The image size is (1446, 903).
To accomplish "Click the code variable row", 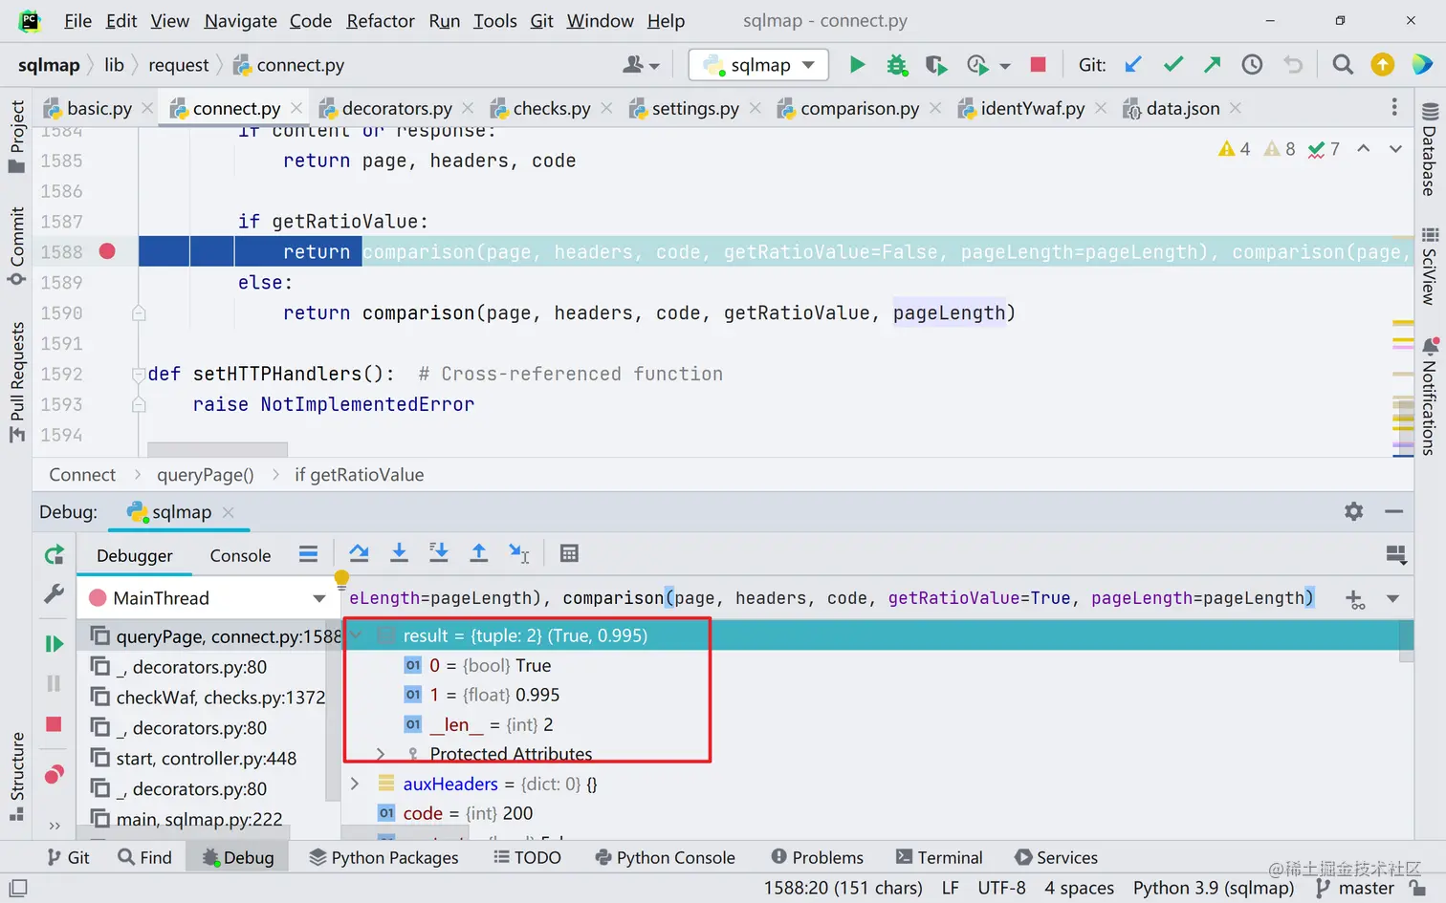I will click(875, 813).
